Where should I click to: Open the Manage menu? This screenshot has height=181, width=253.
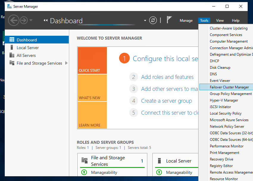pos(186,21)
